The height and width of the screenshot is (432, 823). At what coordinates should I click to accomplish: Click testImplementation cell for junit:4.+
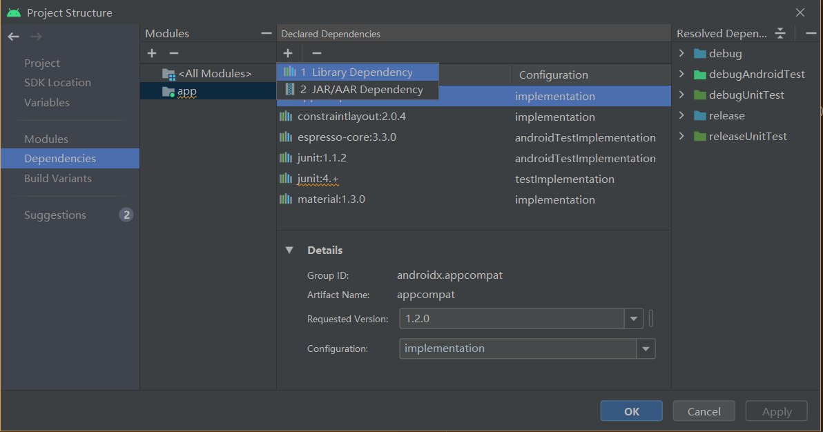pos(564,179)
